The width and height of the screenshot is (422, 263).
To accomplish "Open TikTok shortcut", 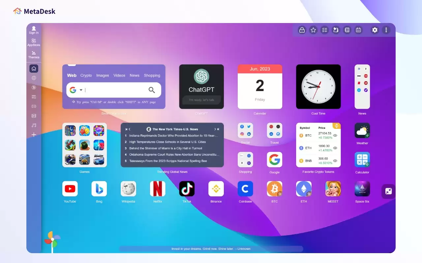I will [187, 189].
